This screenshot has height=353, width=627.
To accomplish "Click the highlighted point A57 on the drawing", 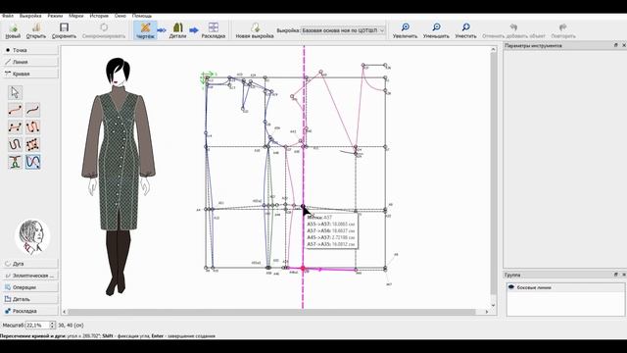I will click(x=303, y=207).
